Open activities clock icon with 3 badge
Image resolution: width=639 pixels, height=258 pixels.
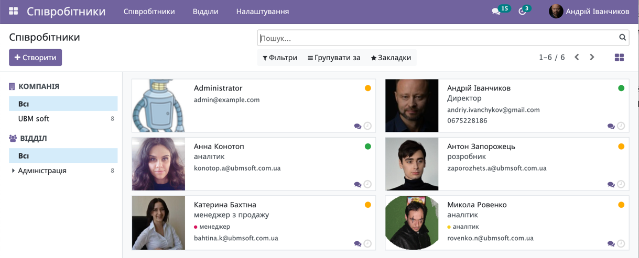pos(522,12)
